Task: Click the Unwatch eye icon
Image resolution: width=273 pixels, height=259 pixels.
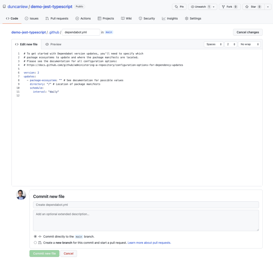Action: (x=192, y=7)
